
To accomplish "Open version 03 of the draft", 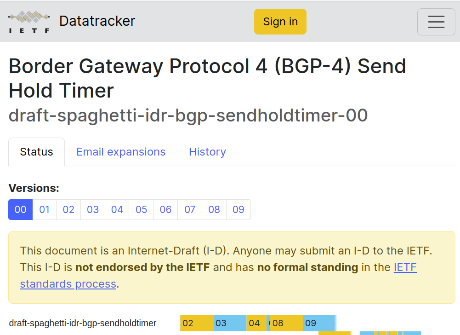I will 93,210.
